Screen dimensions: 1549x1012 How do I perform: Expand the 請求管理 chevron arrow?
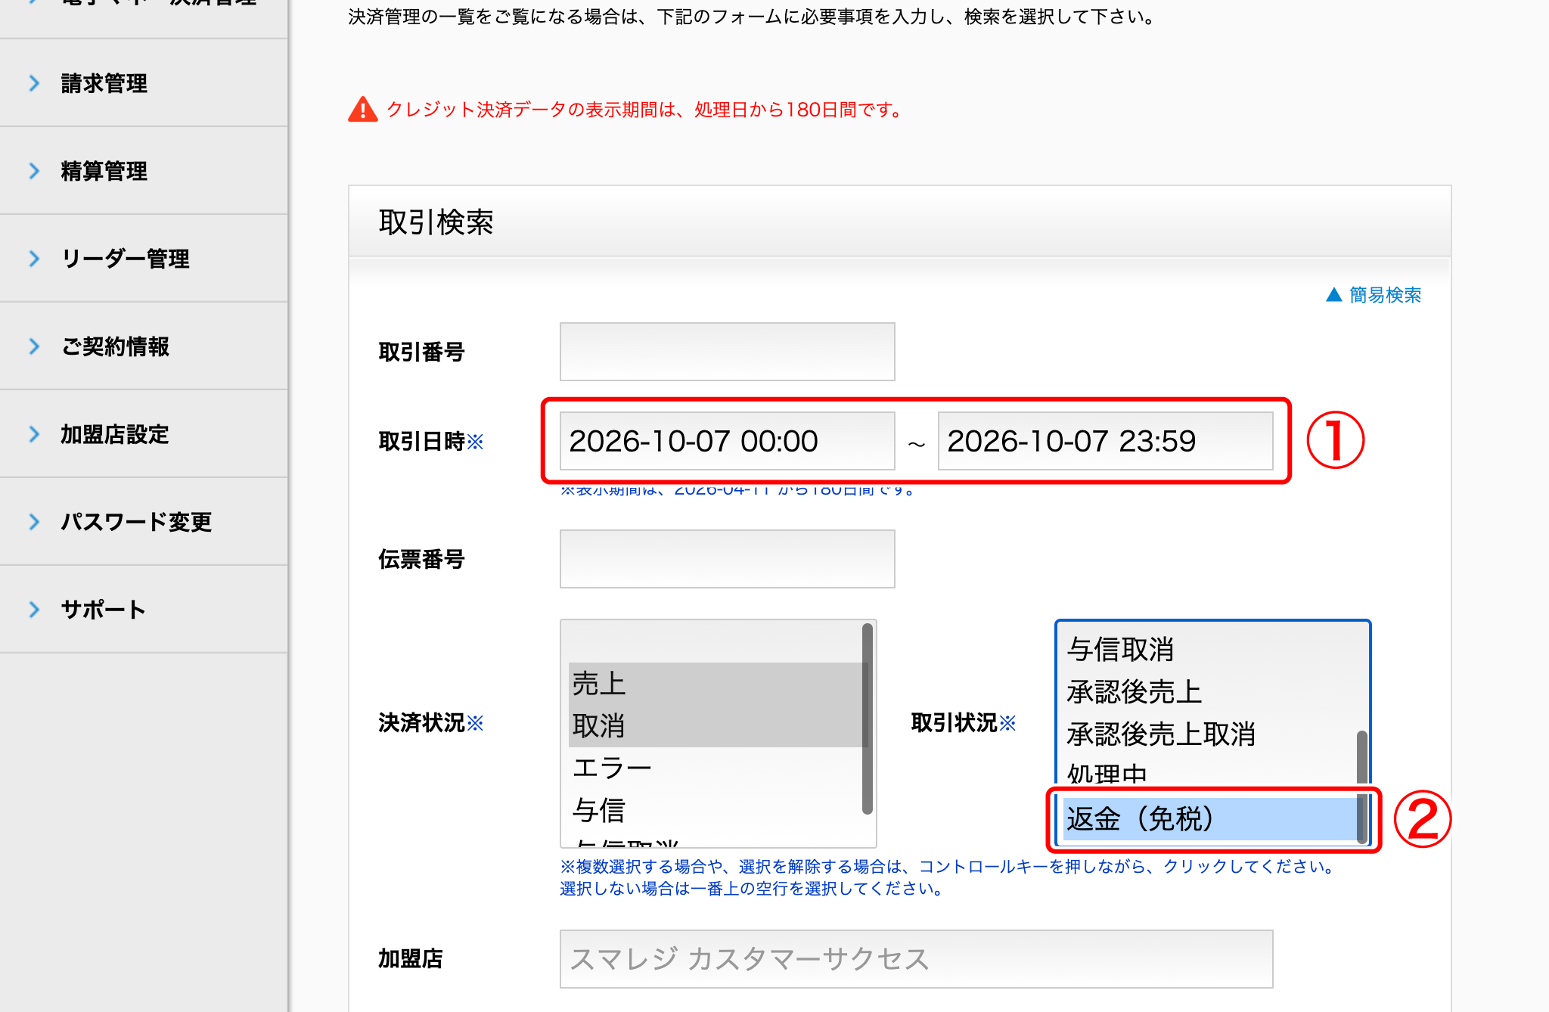[x=34, y=83]
